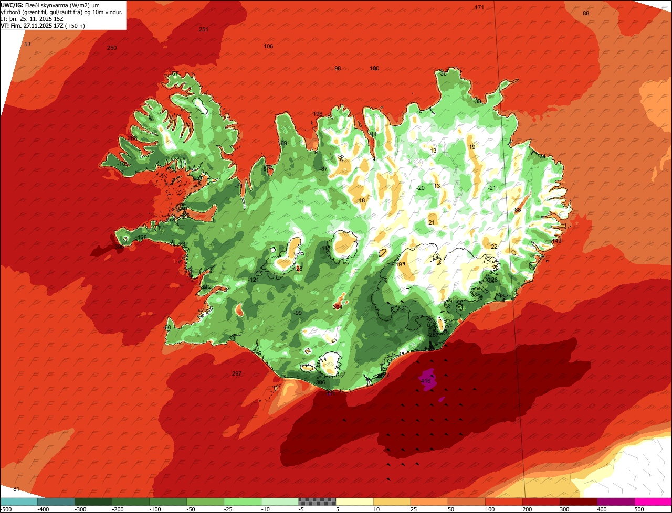Click the 98 value north of Iceland

click(338, 68)
